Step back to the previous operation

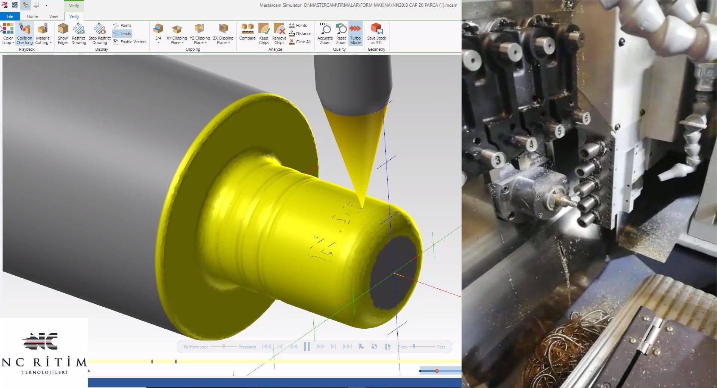280,347
